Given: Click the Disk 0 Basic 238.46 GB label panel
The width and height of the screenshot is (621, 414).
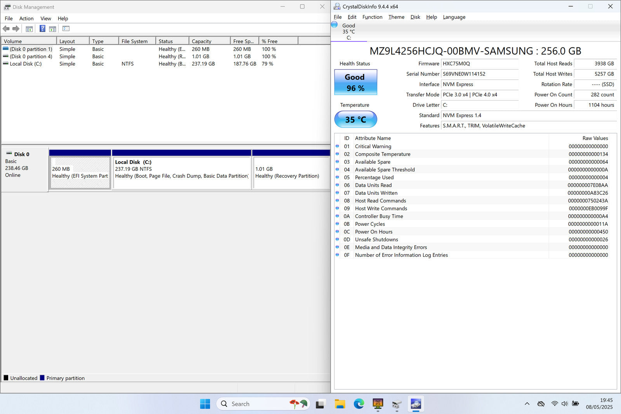Looking at the screenshot, I should tap(25, 169).
